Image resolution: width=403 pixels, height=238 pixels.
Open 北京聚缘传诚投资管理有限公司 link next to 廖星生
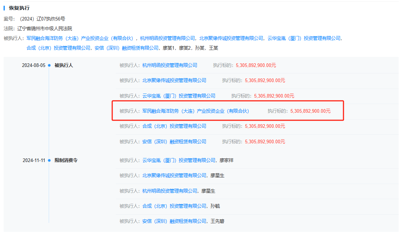pos(174,175)
